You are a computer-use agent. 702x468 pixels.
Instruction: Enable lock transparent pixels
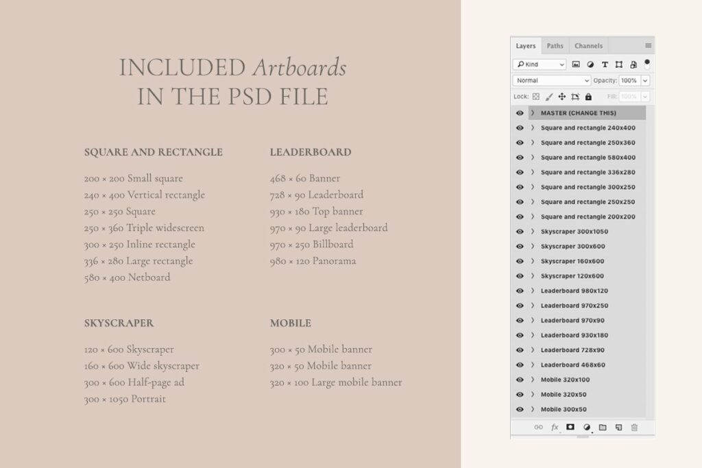point(535,97)
